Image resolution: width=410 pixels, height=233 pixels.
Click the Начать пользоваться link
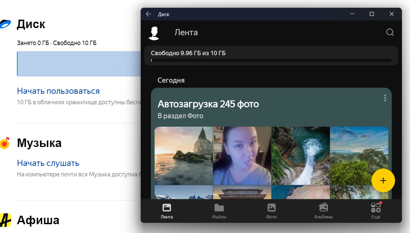coord(58,91)
